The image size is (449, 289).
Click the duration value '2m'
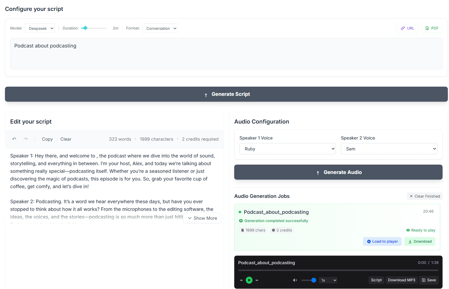pyautogui.click(x=115, y=28)
